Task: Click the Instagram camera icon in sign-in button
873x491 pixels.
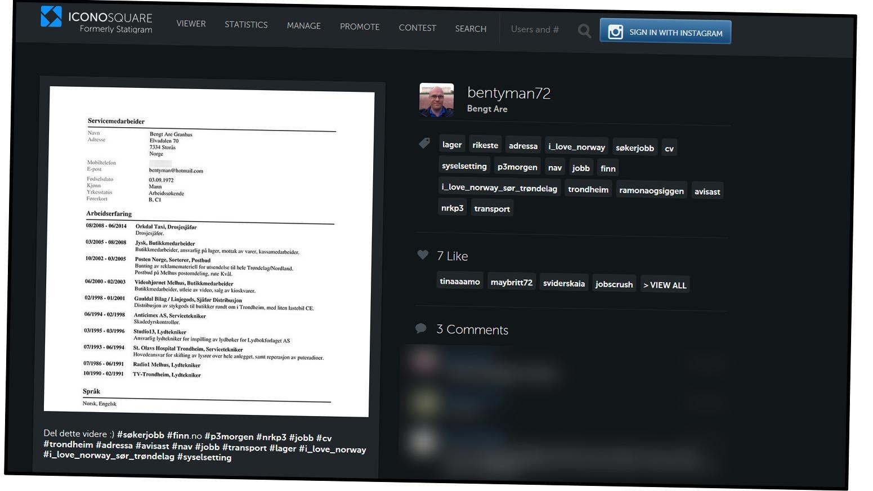Action: pyautogui.click(x=615, y=32)
